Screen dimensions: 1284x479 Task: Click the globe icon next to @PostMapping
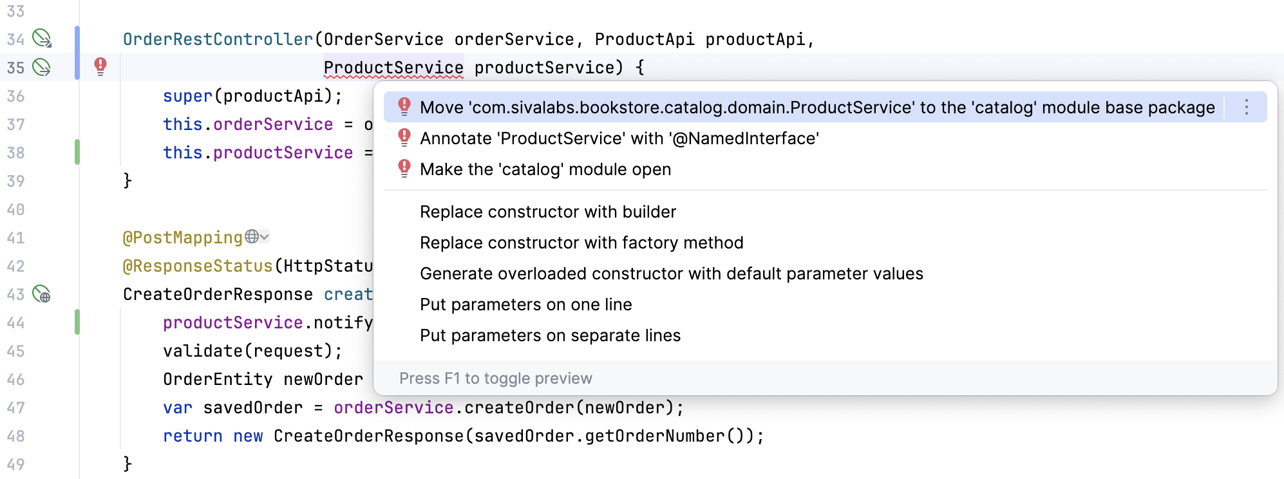click(x=252, y=237)
